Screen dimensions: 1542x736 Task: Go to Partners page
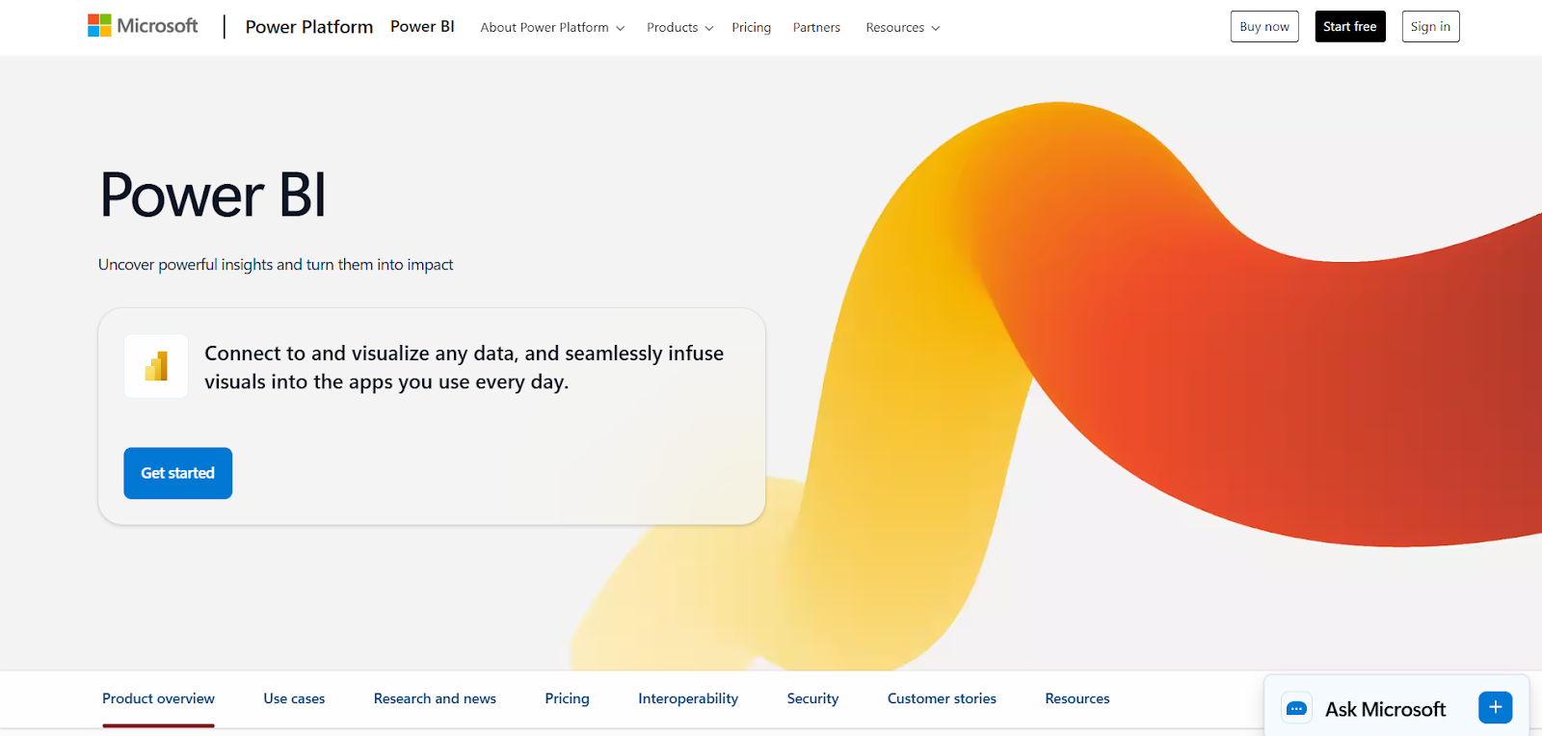(816, 28)
